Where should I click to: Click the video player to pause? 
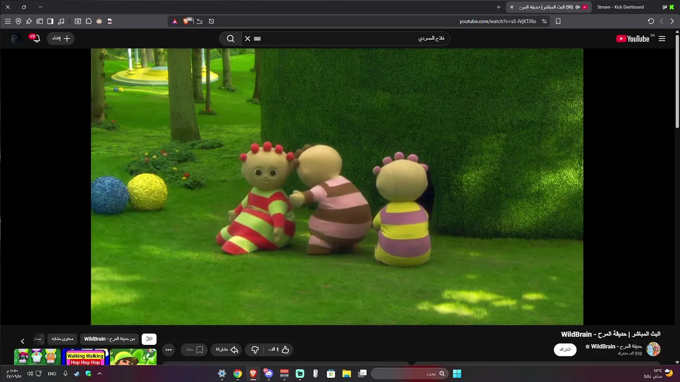coord(337,187)
